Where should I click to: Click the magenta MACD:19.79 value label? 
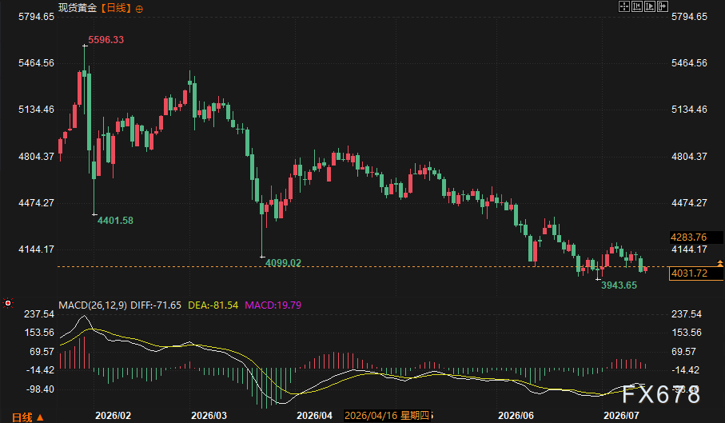tap(273, 305)
